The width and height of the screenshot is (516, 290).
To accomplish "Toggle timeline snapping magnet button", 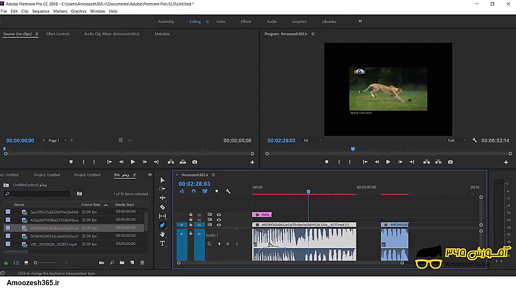I will pos(193,191).
